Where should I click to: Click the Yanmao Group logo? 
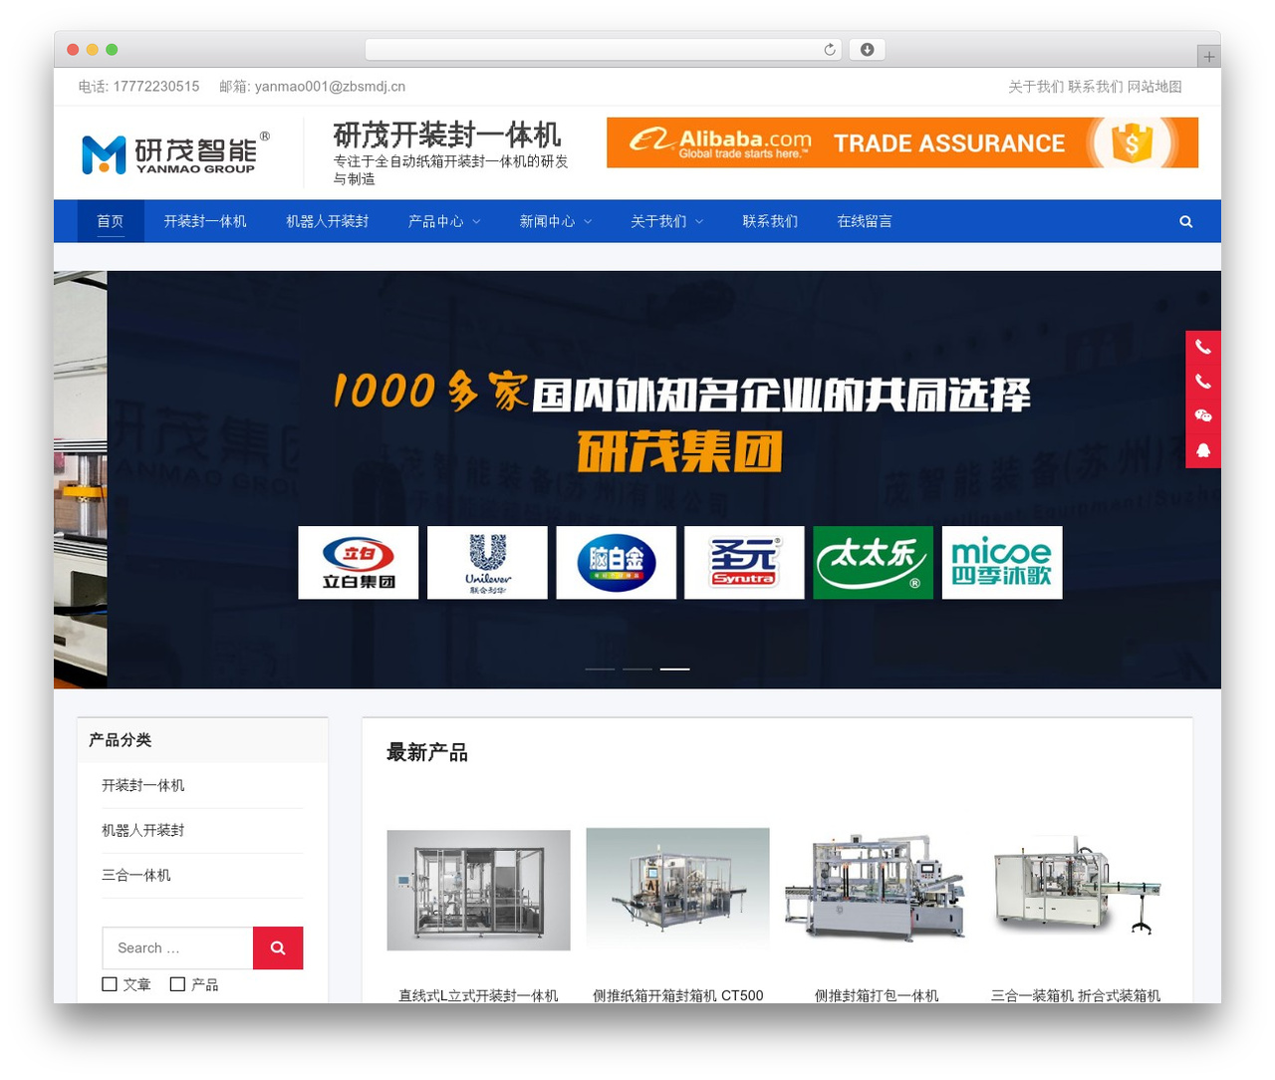click(x=175, y=153)
